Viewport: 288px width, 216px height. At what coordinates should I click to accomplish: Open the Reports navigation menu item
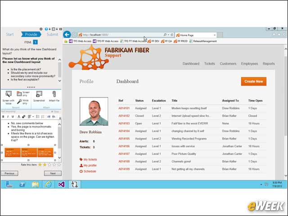point(269,63)
